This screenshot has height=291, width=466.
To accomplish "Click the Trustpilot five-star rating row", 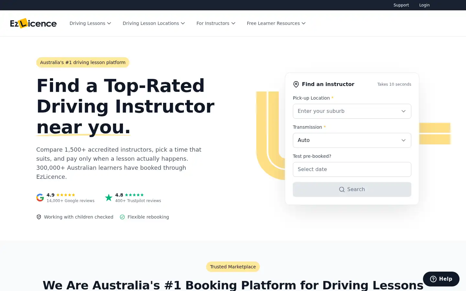I will click(x=134, y=195).
